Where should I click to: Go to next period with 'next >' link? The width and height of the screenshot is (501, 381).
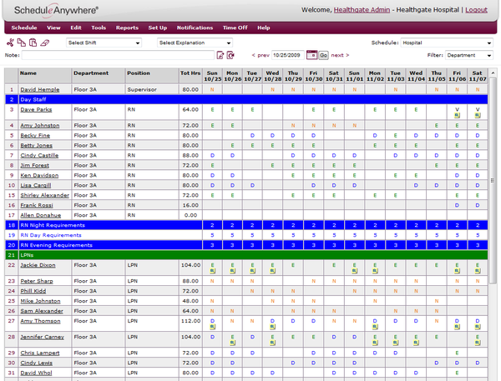(339, 55)
